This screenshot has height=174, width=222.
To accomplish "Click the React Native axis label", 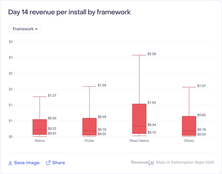I will point(139,141).
